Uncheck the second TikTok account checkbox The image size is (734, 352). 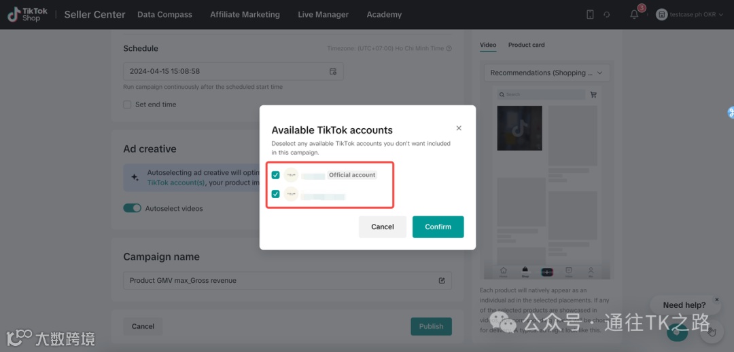[276, 194]
